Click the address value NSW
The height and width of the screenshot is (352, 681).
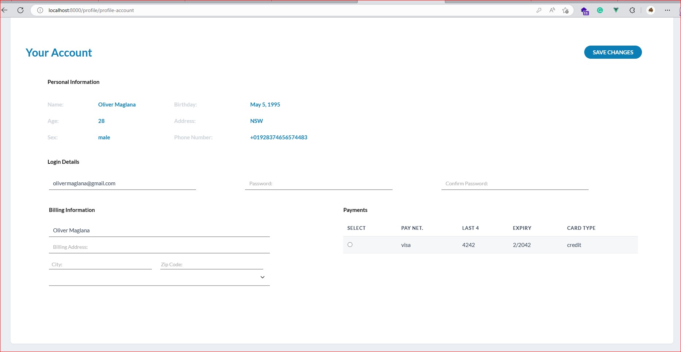256,121
